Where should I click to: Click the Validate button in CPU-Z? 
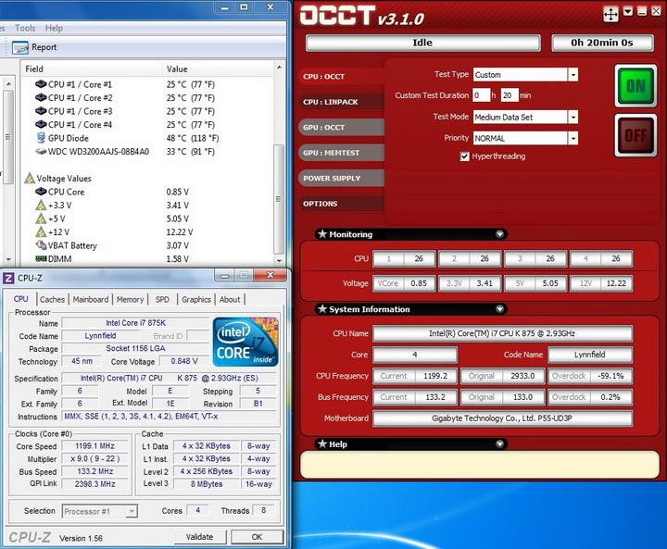pyautogui.click(x=200, y=537)
